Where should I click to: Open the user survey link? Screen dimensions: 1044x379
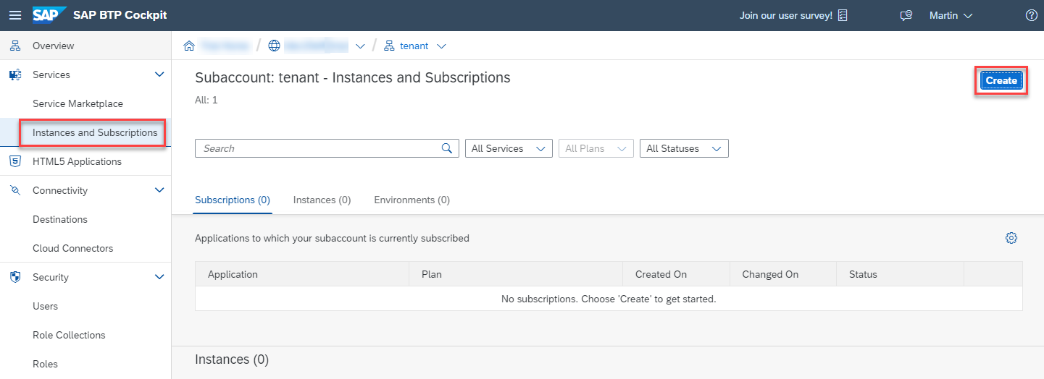click(785, 15)
